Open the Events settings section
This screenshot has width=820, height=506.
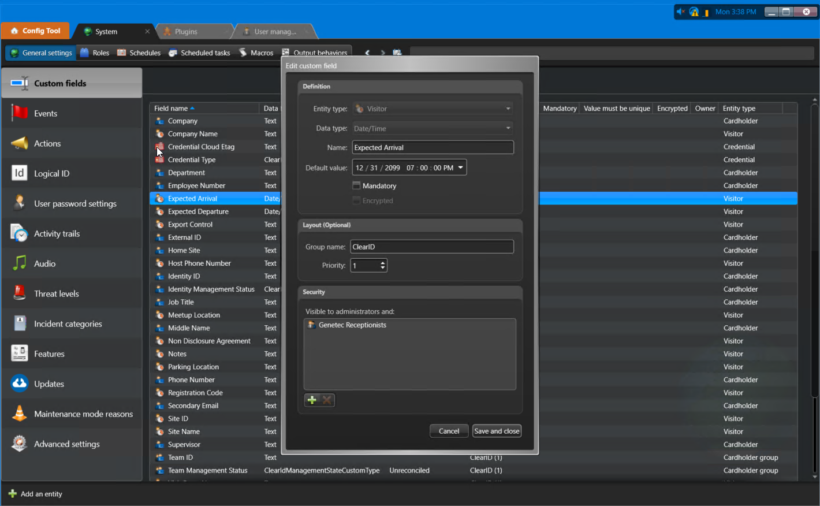tap(47, 113)
